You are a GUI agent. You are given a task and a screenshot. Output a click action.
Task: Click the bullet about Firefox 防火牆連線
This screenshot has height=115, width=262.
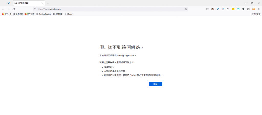click(133, 75)
